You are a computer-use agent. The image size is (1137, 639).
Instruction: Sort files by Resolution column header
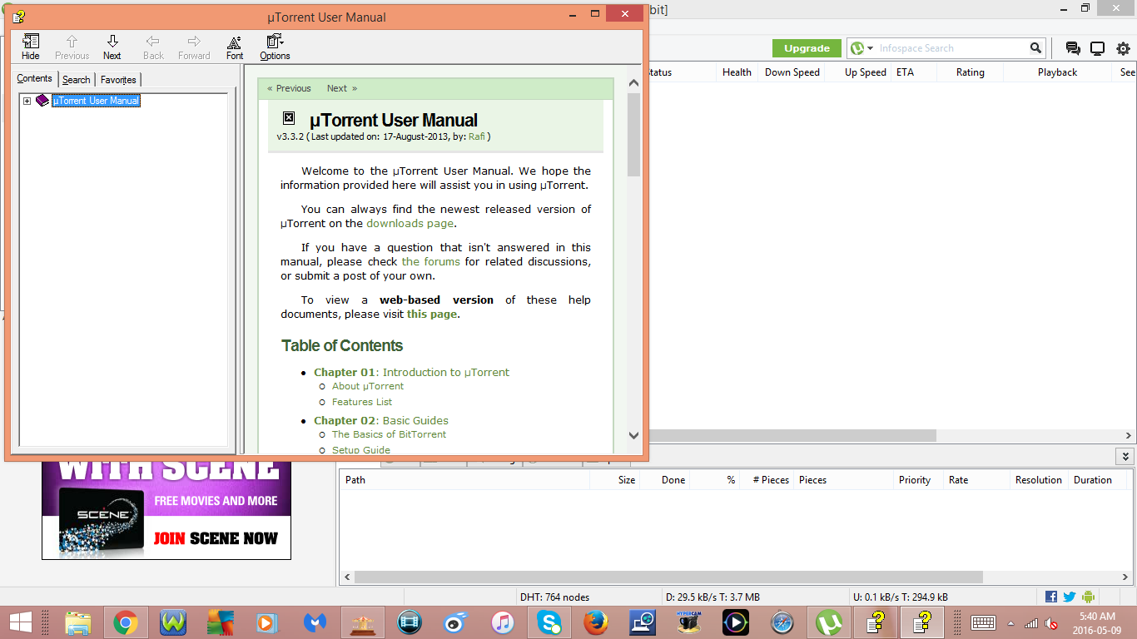pos(1038,480)
